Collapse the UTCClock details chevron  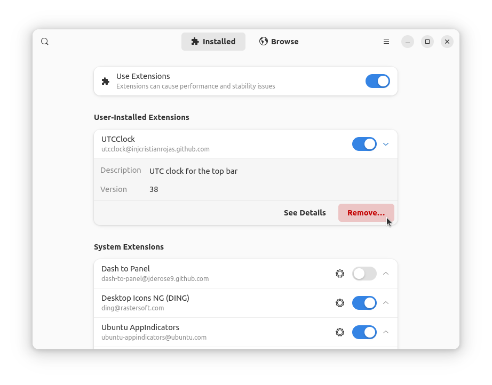386,144
